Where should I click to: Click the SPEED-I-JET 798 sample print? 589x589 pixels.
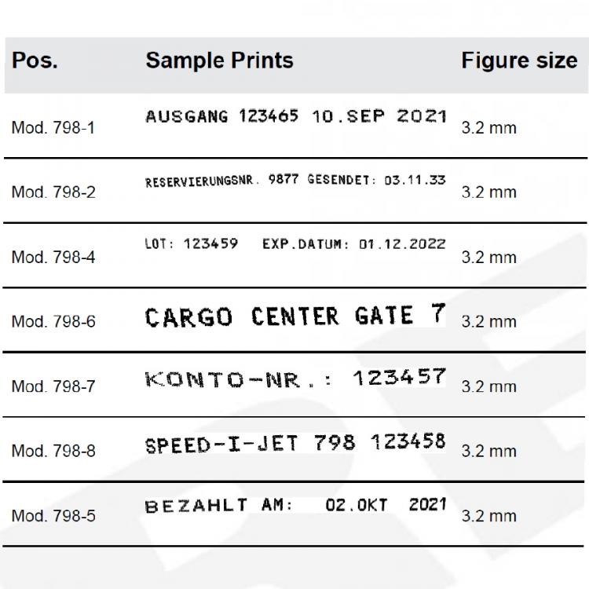[x=295, y=443]
